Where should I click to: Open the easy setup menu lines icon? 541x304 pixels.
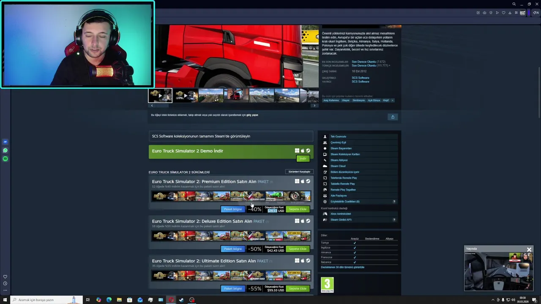click(x=516, y=13)
